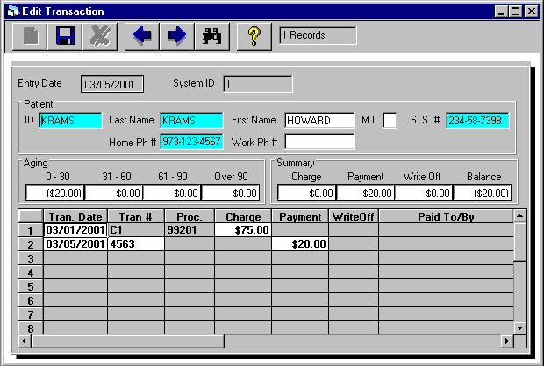Click the Last Name field KRAMS
Screen dimensions: 544x366
pos(191,121)
